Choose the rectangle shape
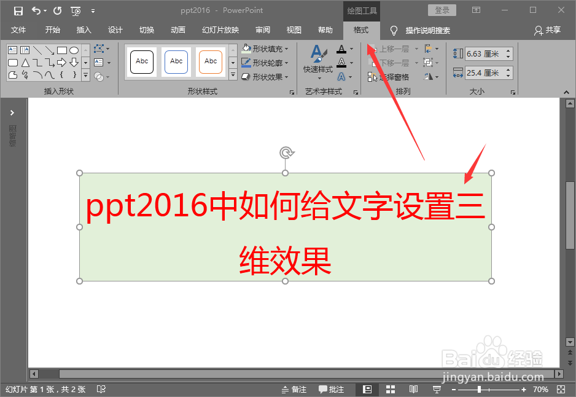 pos(61,50)
